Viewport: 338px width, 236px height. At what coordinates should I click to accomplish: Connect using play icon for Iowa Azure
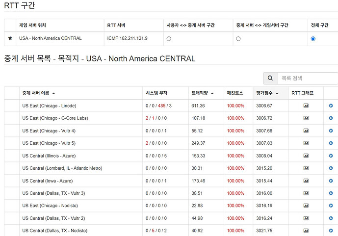click(x=331, y=181)
